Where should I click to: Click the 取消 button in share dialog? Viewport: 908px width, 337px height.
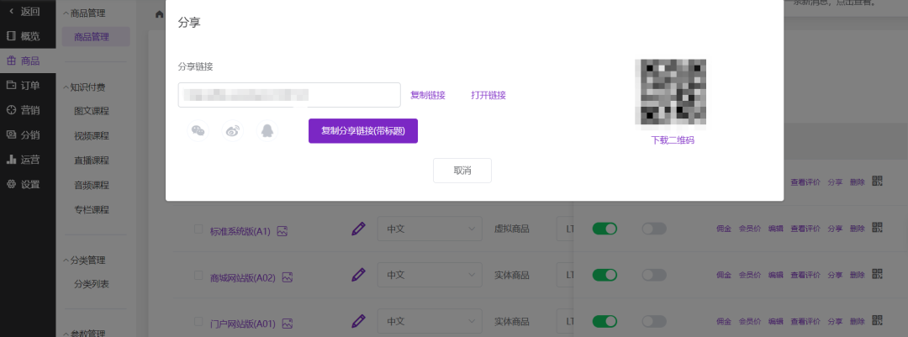(462, 171)
